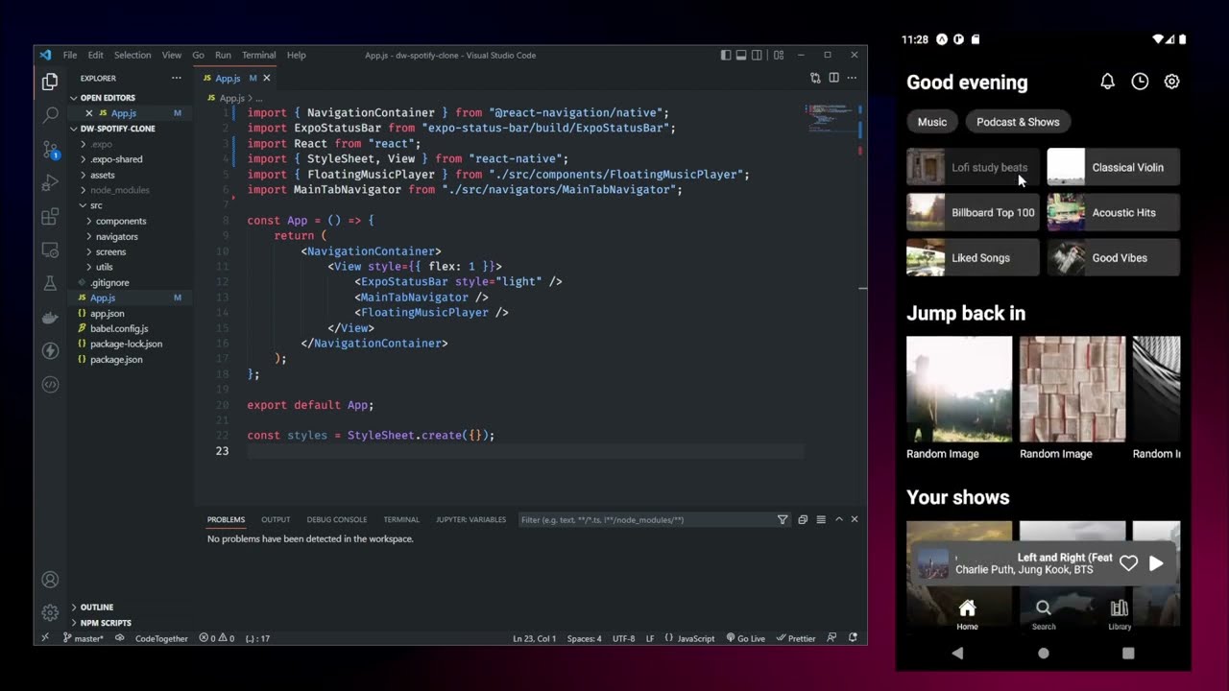Open Customize Layout in the title bar
The image size is (1229, 691).
[779, 55]
